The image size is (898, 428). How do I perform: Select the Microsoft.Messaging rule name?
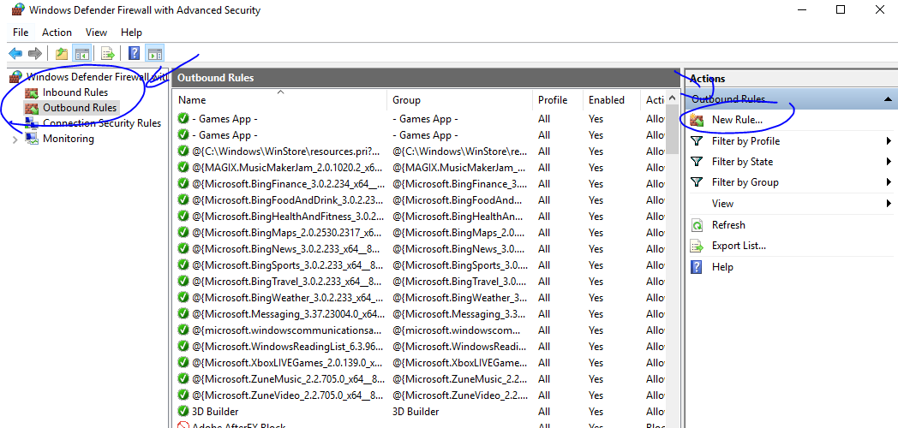(288, 313)
